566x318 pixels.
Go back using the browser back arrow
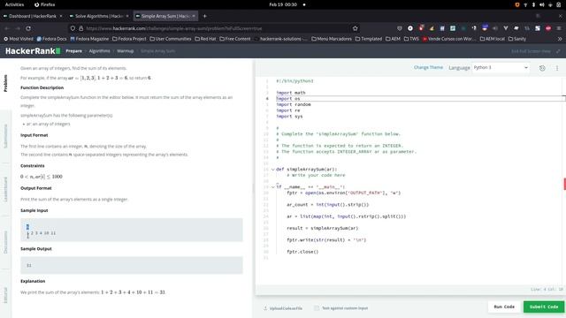7,28
